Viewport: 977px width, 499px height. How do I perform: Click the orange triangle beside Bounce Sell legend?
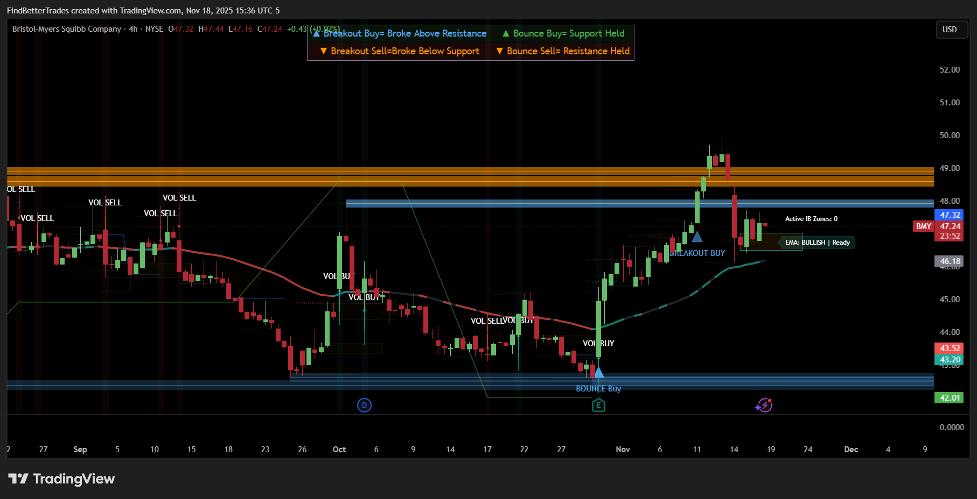[x=499, y=51]
